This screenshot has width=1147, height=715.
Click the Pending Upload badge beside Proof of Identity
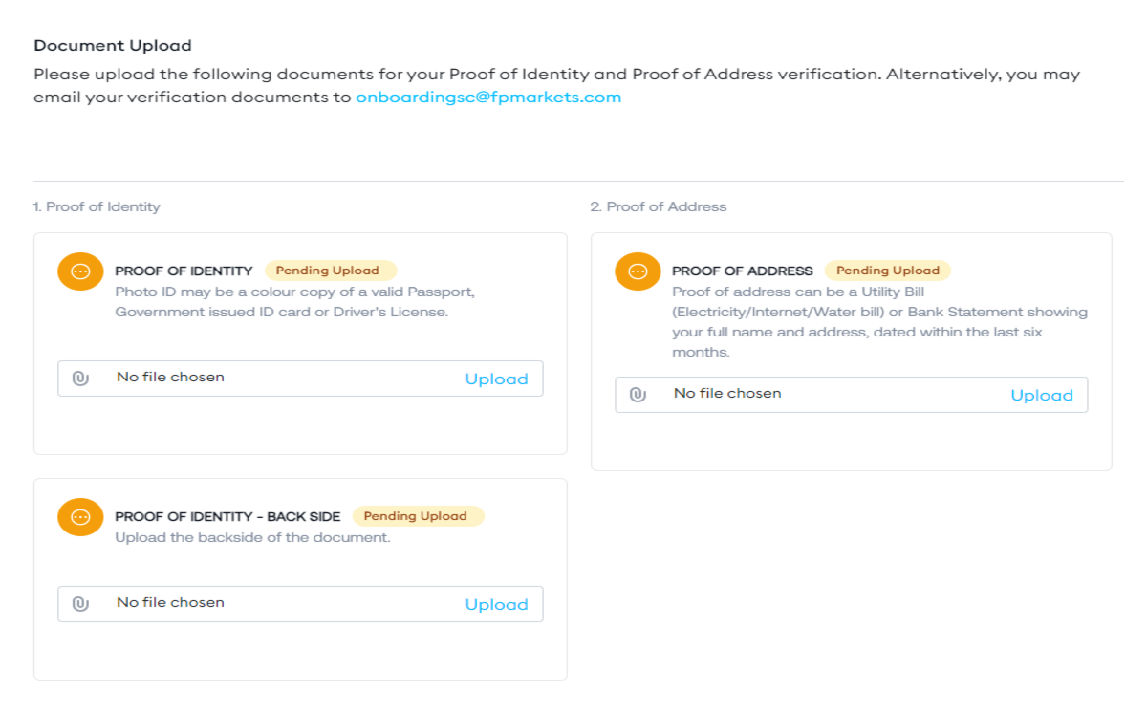328,271
